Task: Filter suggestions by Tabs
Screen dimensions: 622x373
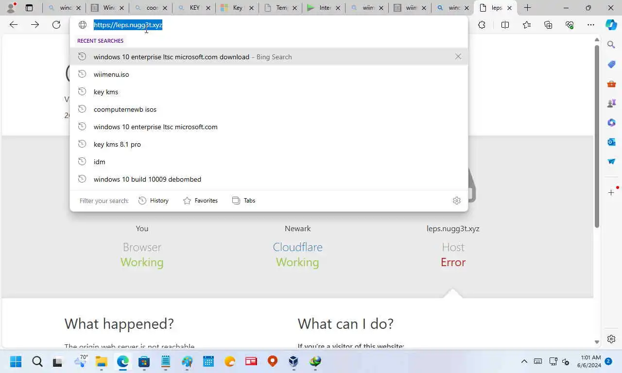Action: tap(244, 201)
